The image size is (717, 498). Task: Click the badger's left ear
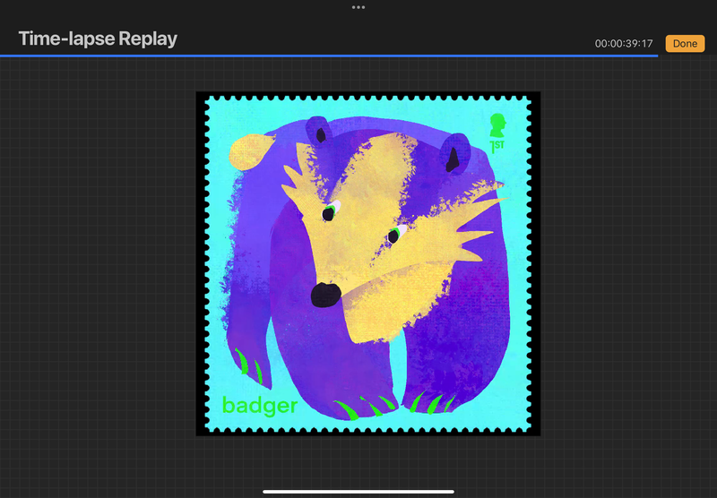(x=321, y=133)
